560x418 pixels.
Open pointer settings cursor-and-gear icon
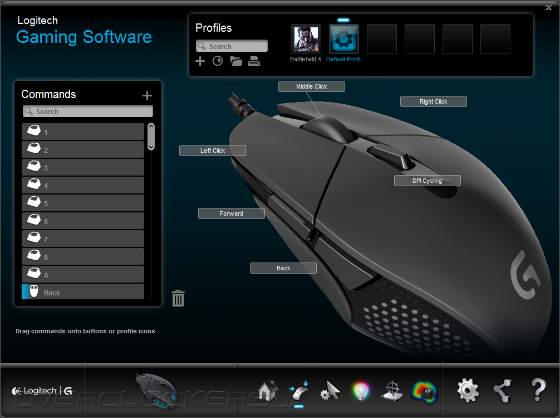pos(330,391)
